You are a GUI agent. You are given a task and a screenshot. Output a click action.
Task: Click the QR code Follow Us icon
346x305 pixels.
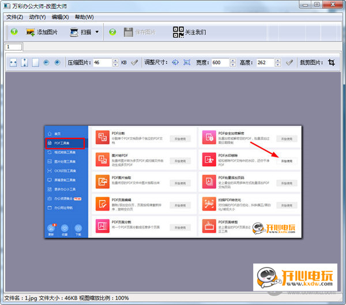click(179, 32)
